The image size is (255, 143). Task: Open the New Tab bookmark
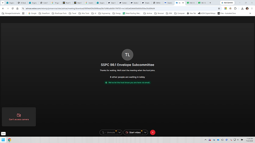191,13
